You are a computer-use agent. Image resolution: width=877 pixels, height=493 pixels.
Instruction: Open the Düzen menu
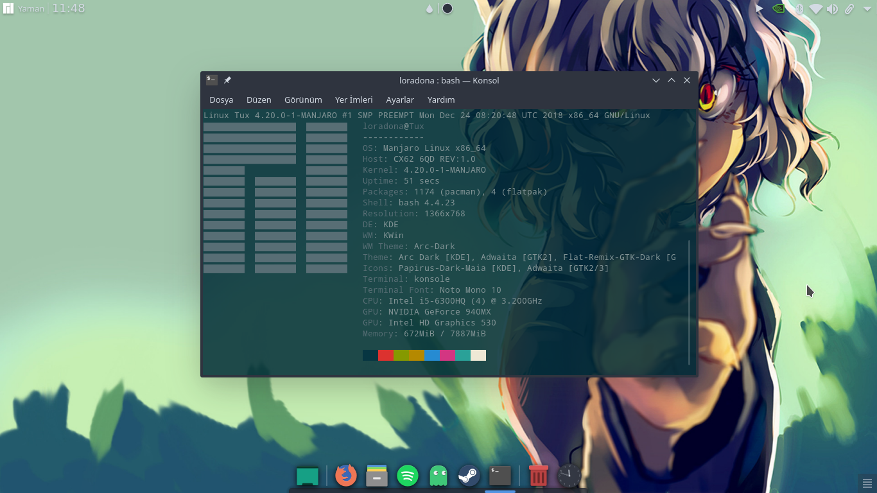tap(259, 99)
